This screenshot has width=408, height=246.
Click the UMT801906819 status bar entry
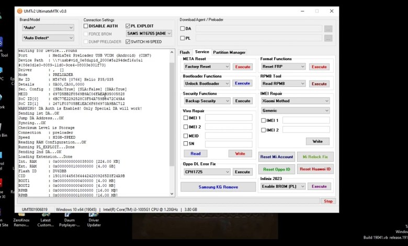pos(35,209)
